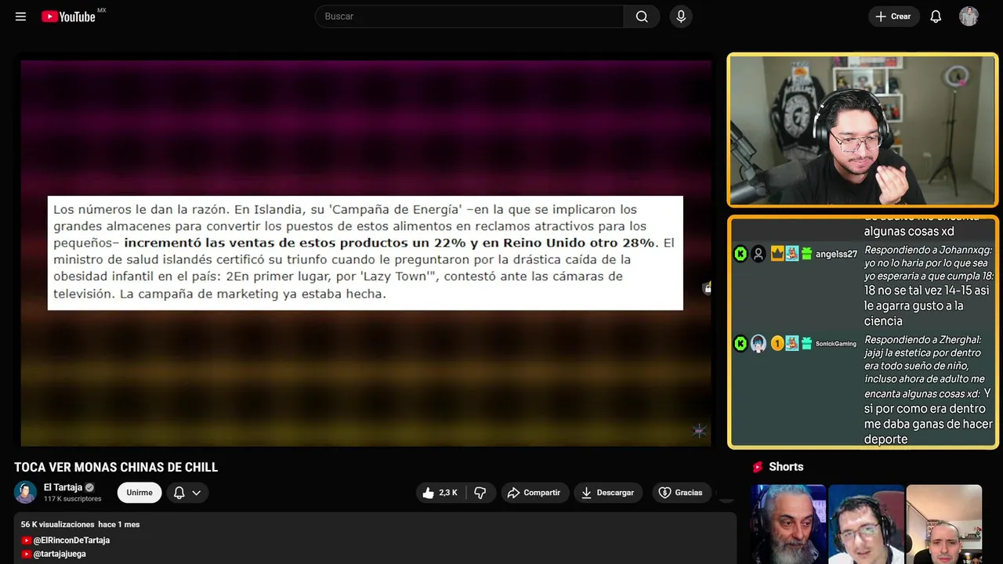Click green K badge beside angelss27
The image size is (1003, 564).
click(740, 254)
